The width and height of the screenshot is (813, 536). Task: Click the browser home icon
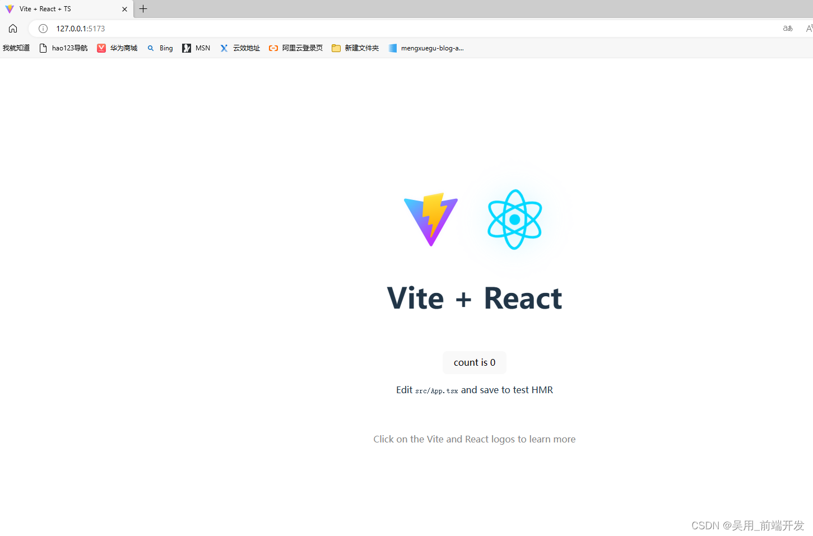(x=13, y=29)
